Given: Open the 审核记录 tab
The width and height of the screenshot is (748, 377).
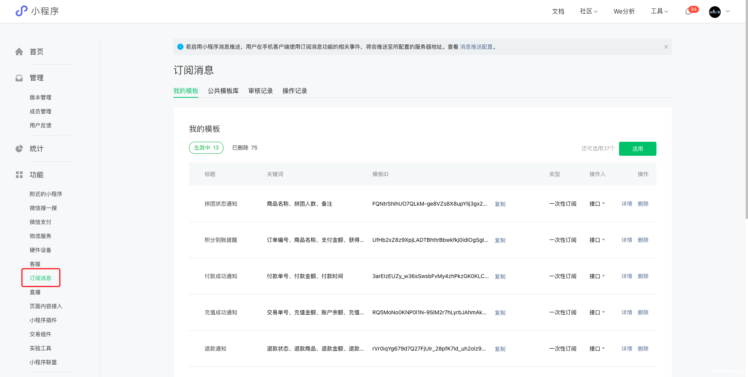Looking at the screenshot, I should [261, 91].
